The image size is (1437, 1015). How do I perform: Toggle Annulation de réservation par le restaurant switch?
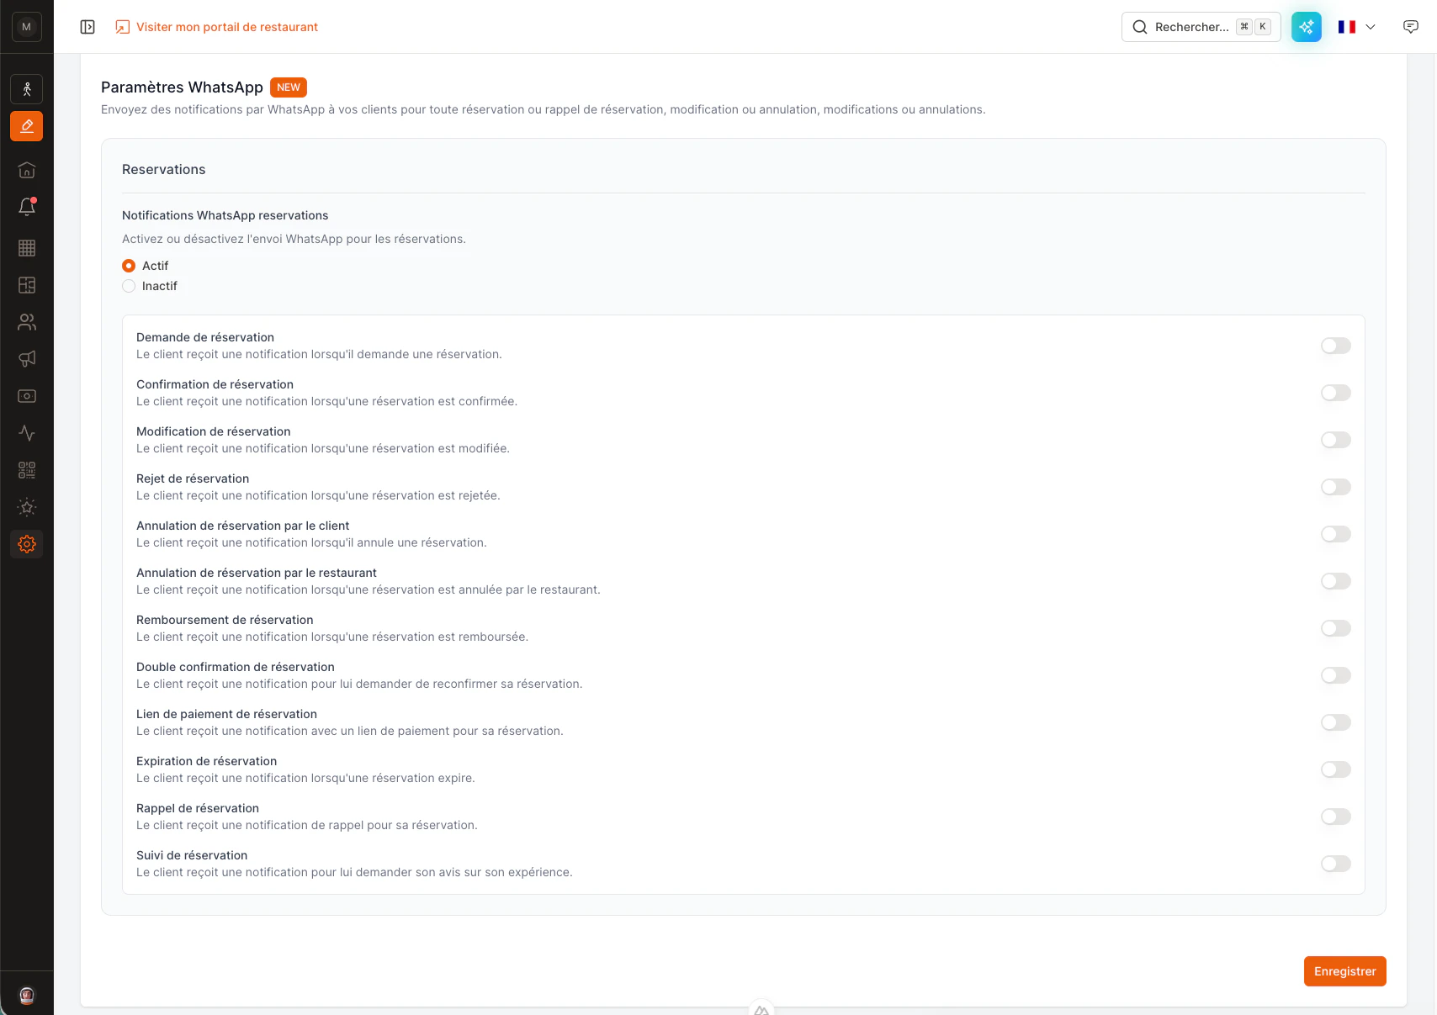(1336, 581)
